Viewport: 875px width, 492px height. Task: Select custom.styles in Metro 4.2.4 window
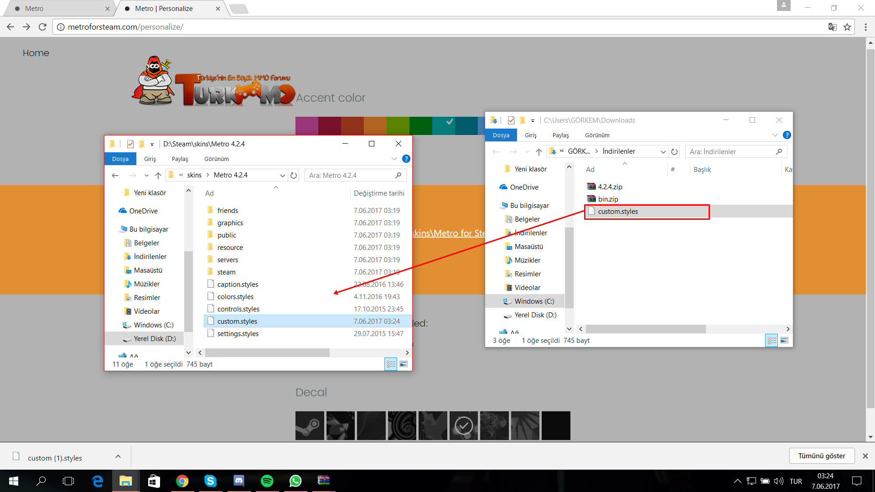(307, 321)
